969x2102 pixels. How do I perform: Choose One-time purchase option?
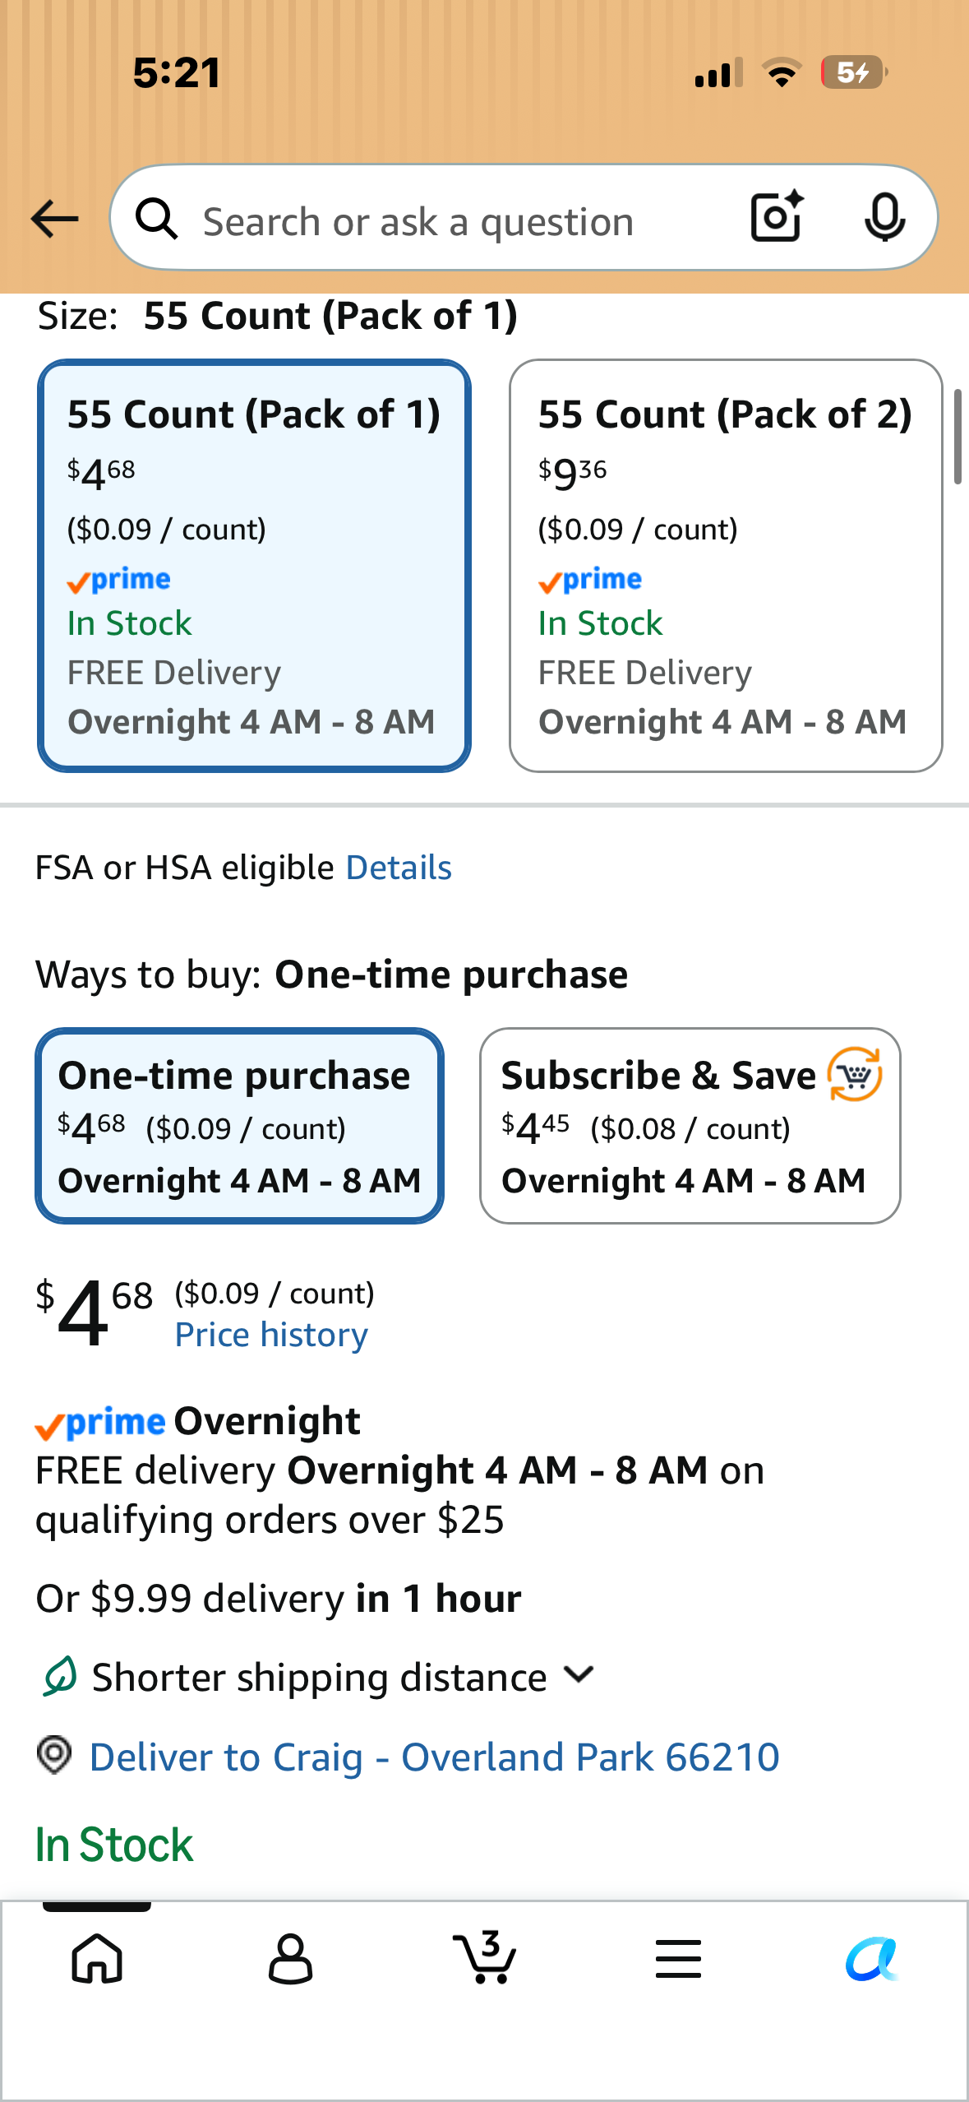(x=239, y=1126)
